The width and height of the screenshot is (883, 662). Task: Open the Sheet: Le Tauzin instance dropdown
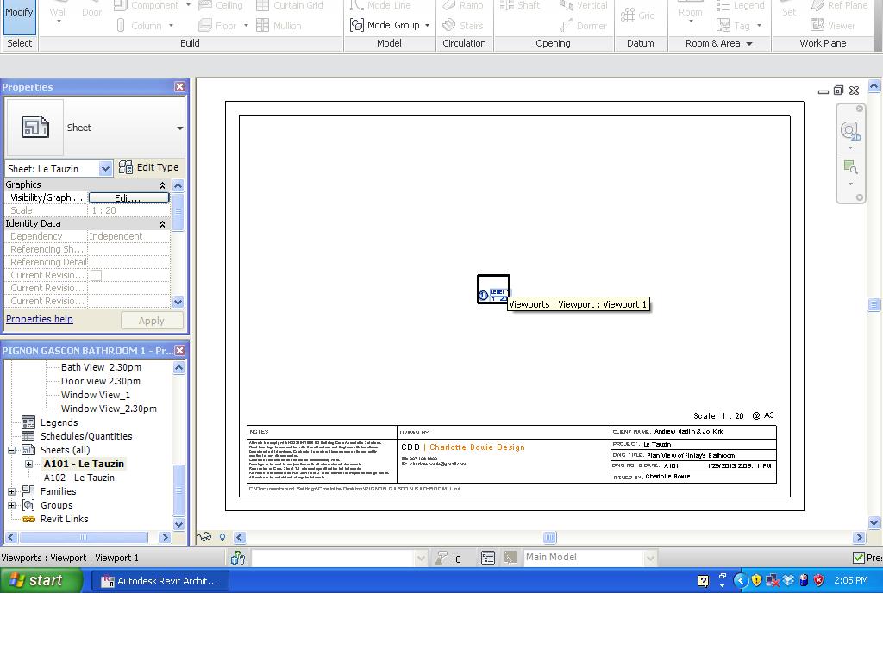click(x=105, y=168)
